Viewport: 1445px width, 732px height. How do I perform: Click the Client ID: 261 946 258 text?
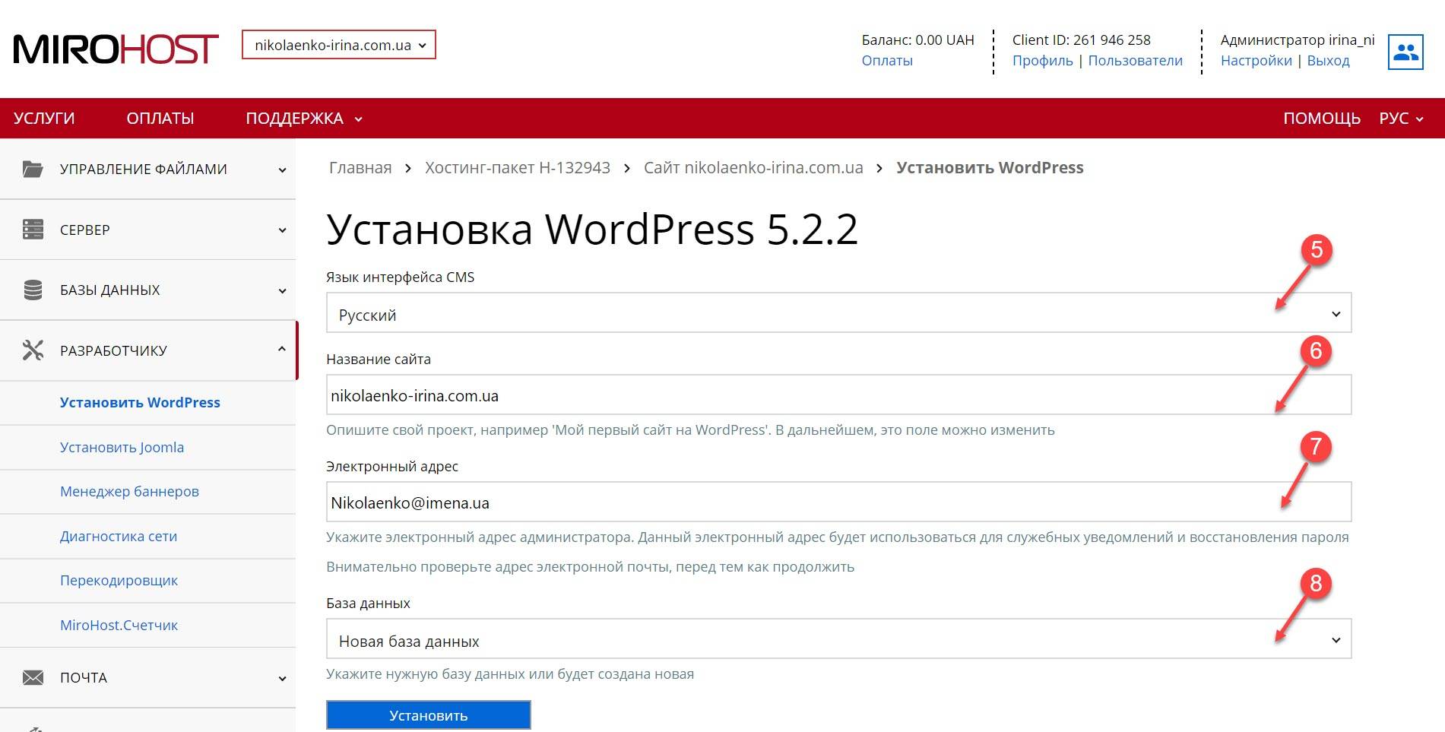coord(1081,40)
